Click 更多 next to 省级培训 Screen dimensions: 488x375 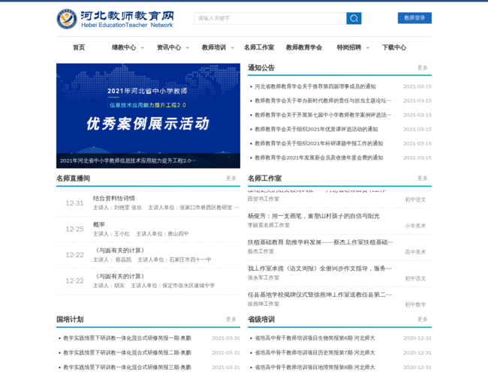[423, 319]
